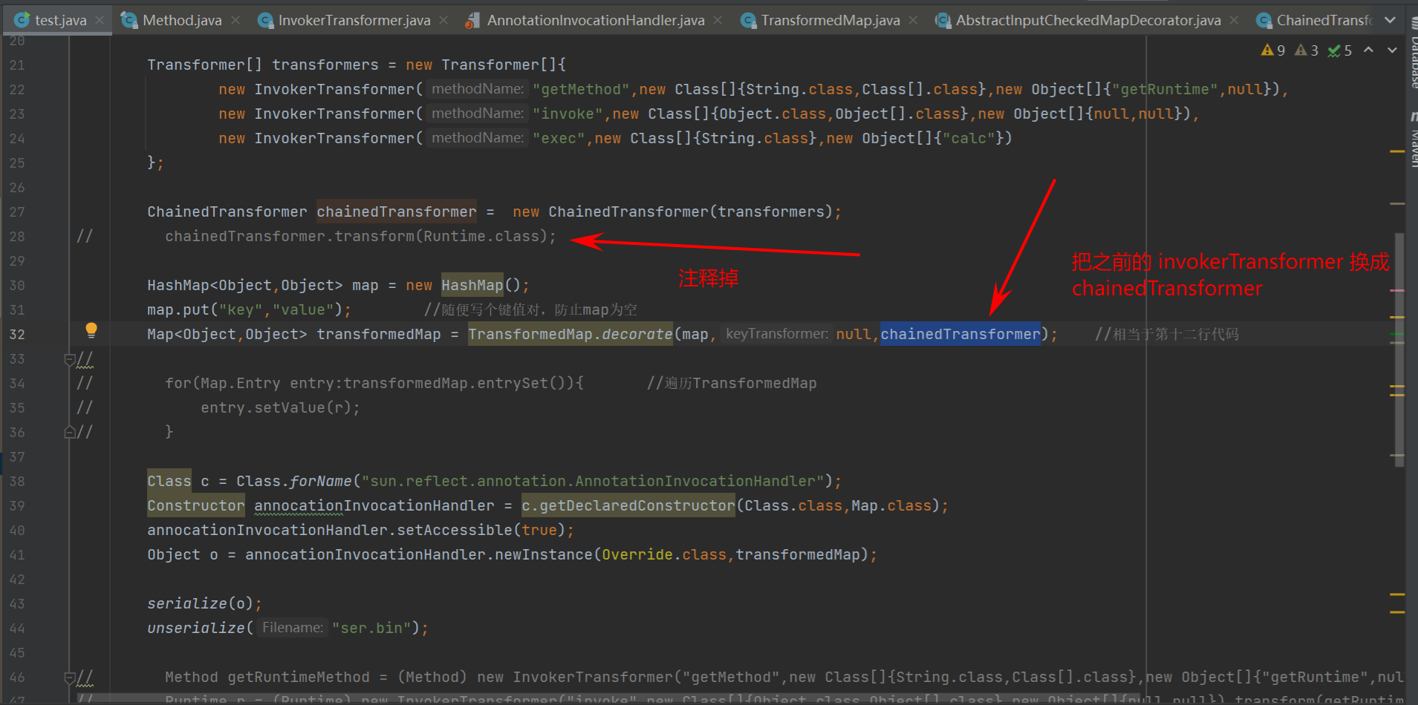Click the stripe marker beside serialize line

pos(1396,595)
